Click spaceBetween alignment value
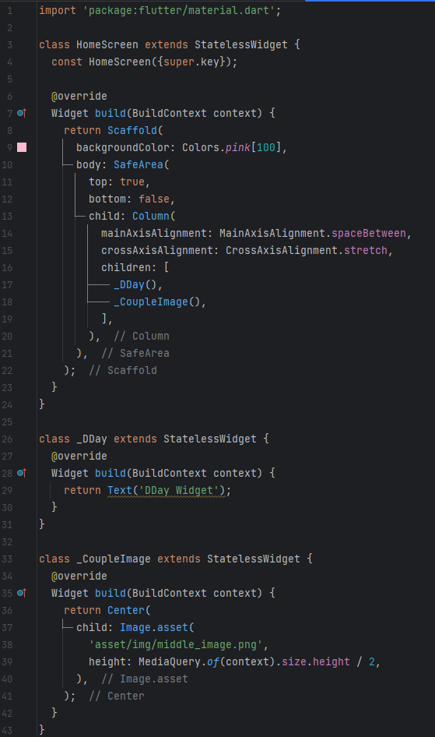The height and width of the screenshot is (737, 435). tap(369, 233)
